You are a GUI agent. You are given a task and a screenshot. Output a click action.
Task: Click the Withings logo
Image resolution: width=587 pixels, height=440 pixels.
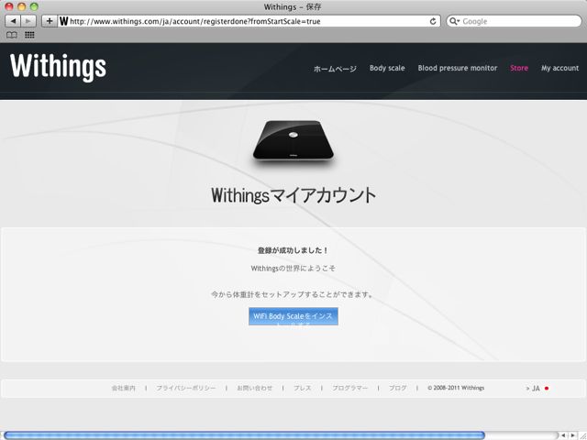[59, 67]
